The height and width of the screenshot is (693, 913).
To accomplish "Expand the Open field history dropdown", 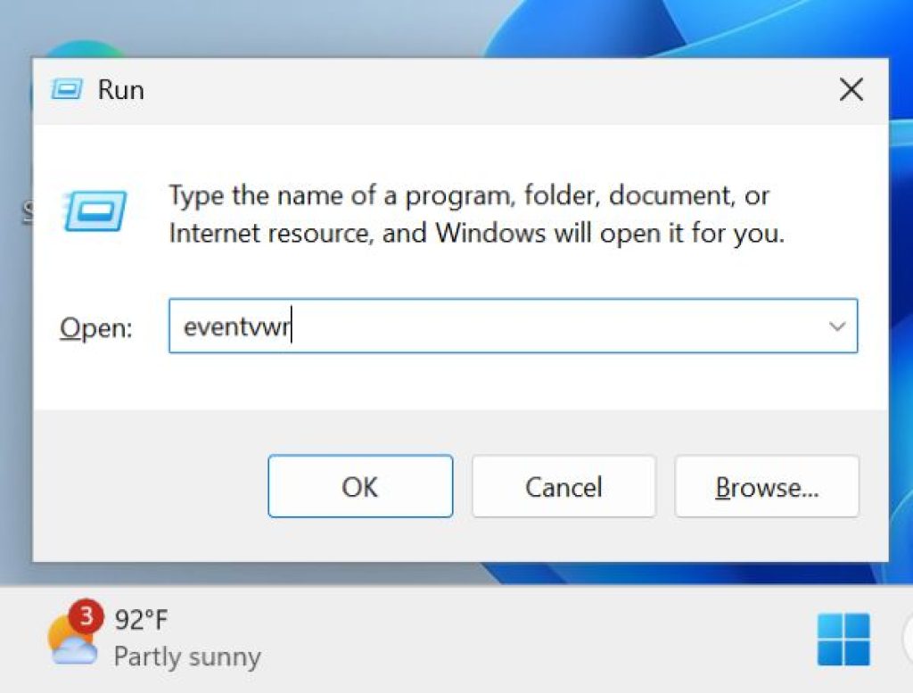I will [x=837, y=326].
